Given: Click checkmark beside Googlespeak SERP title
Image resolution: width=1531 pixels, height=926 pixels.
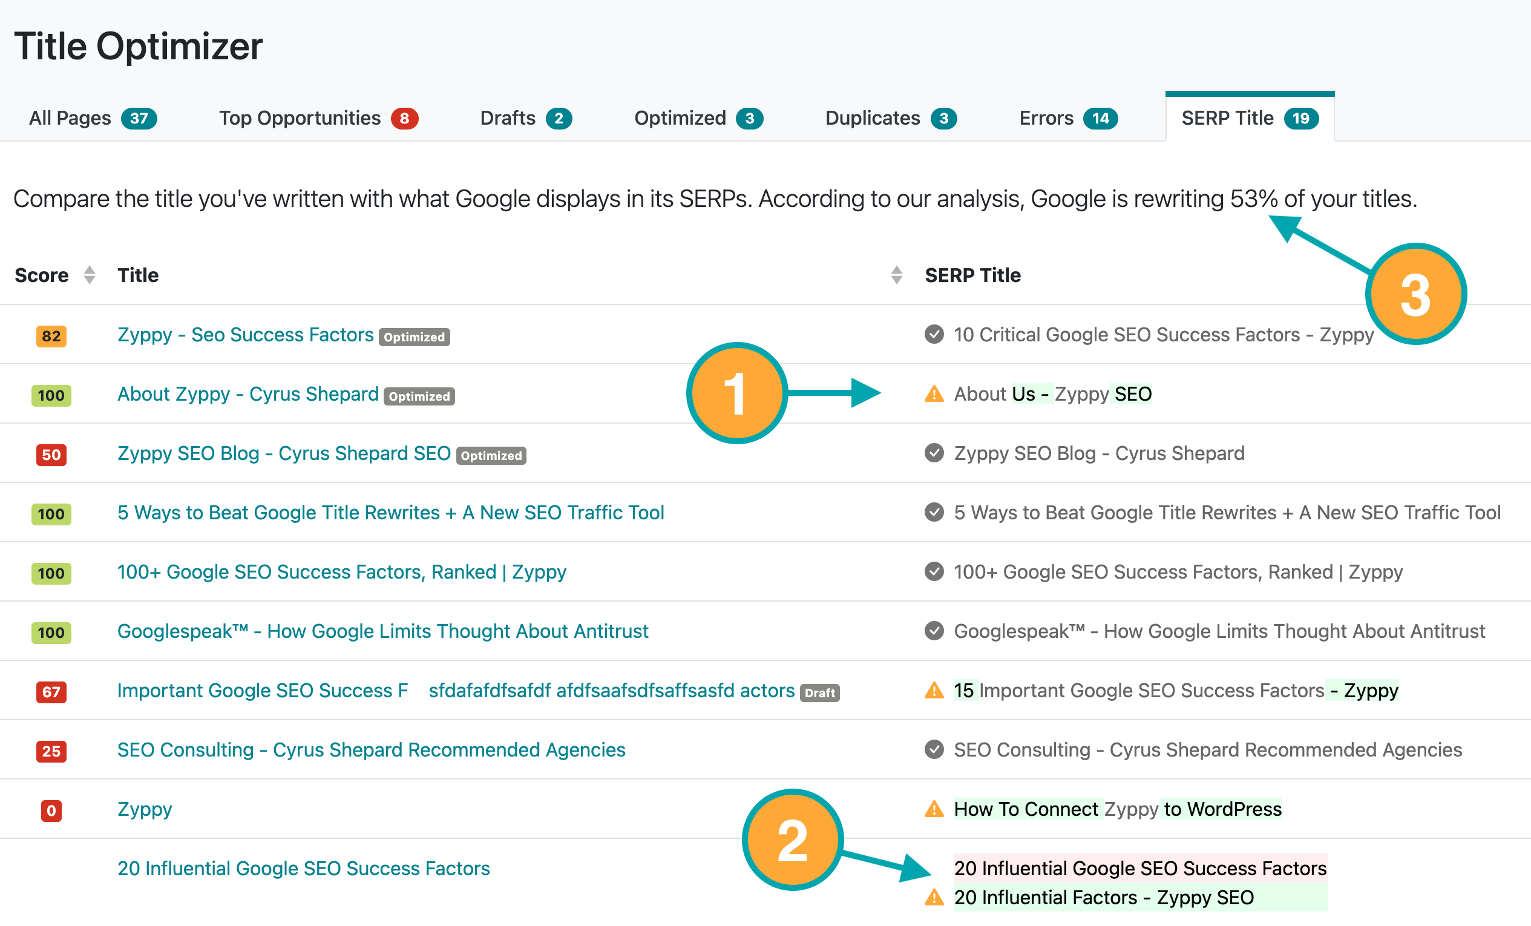Looking at the screenshot, I should tap(934, 631).
